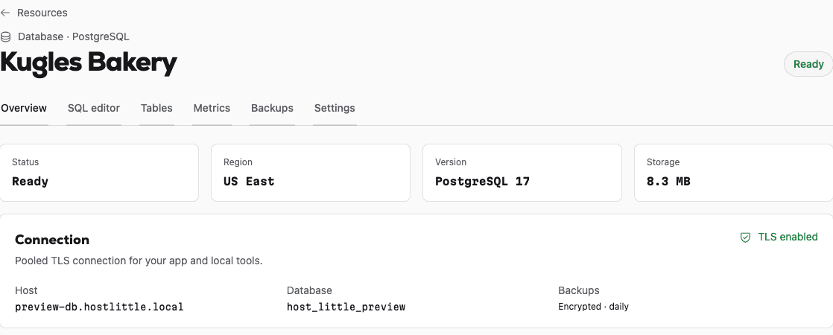This screenshot has width=833, height=335.
Task: Open the Backups tab
Action: pyautogui.click(x=272, y=108)
